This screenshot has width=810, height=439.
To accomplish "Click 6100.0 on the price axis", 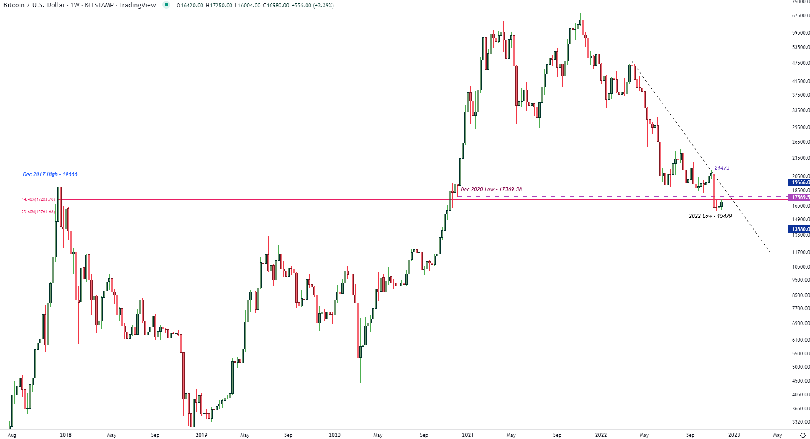I will coord(801,340).
